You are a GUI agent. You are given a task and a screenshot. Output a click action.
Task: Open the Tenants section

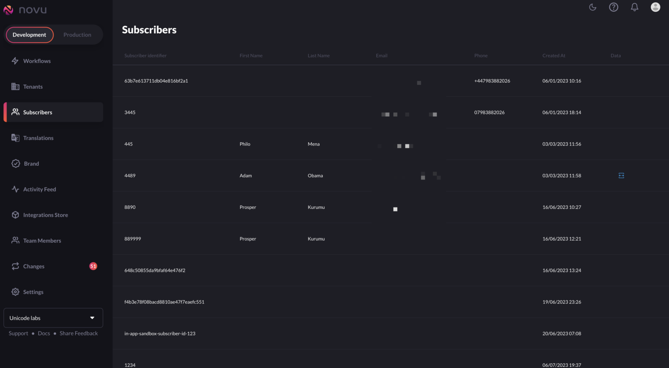pyautogui.click(x=15, y=86)
